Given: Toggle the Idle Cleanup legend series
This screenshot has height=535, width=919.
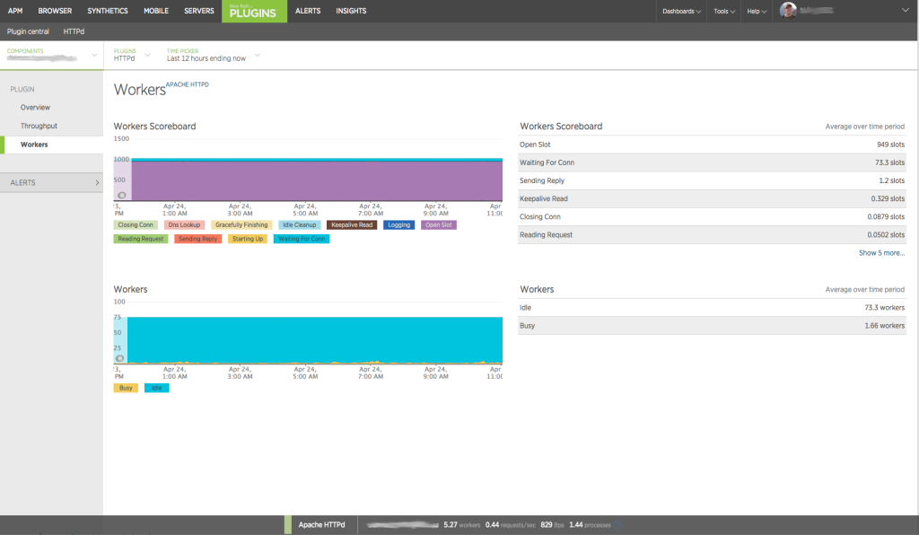Looking at the screenshot, I should tap(300, 225).
